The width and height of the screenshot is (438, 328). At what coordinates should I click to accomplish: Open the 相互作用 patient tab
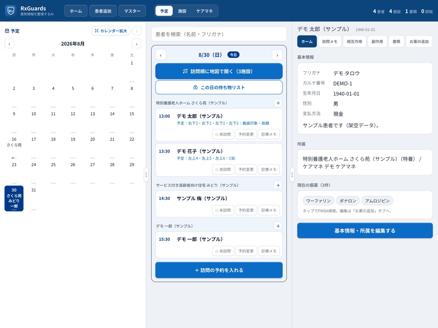coord(354,42)
